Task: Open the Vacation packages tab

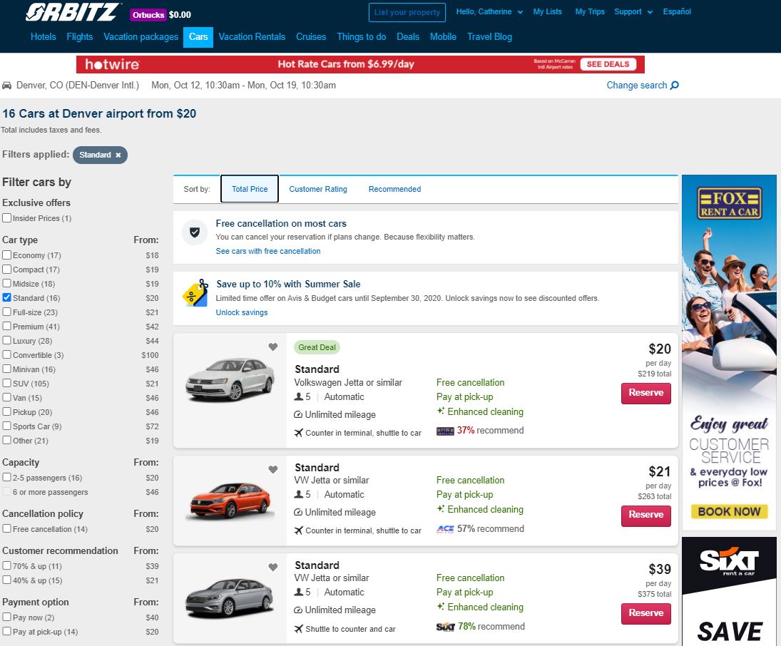Action: [x=141, y=37]
